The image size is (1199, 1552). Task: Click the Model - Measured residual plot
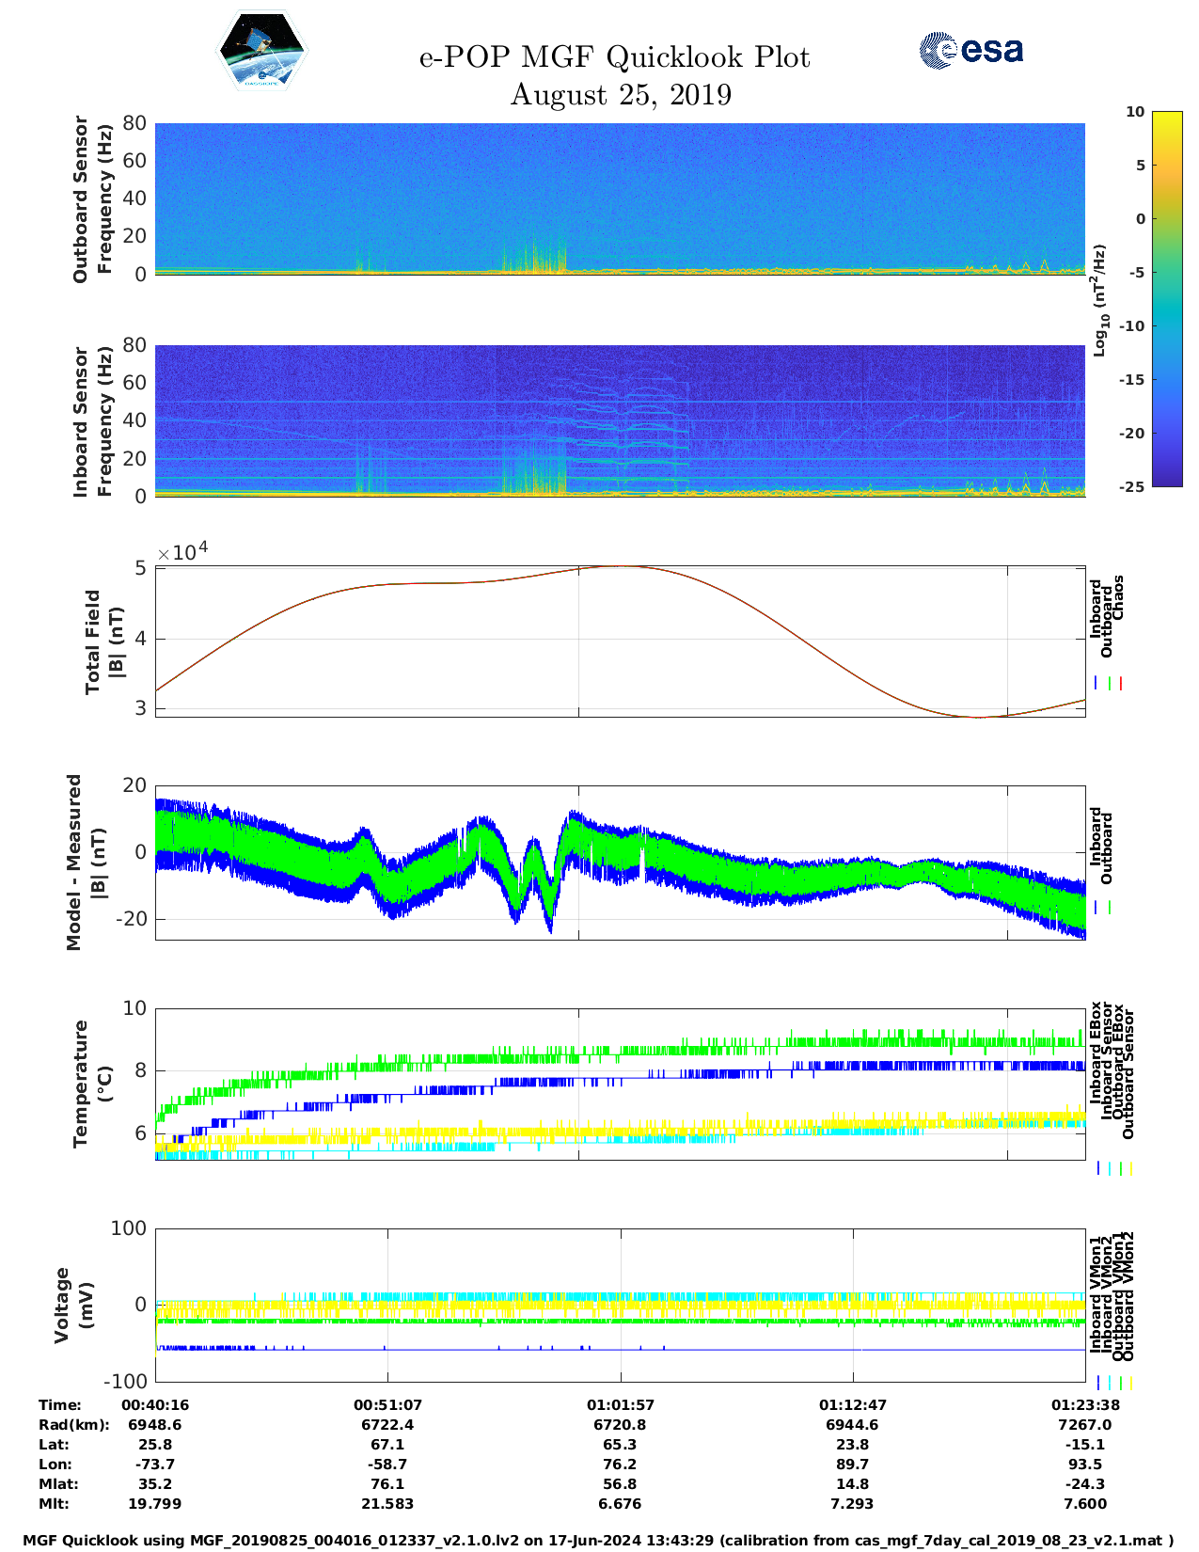pos(620,862)
